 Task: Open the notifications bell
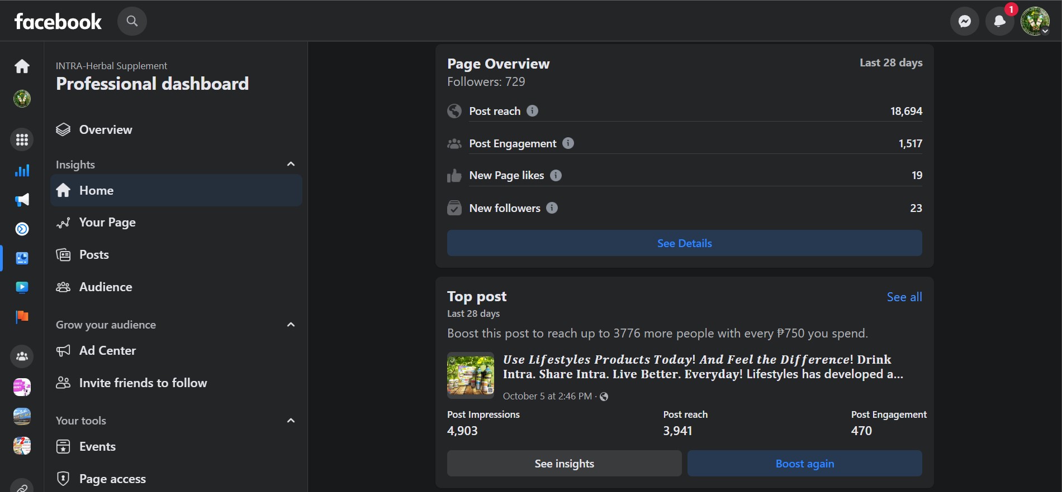coord(1000,21)
